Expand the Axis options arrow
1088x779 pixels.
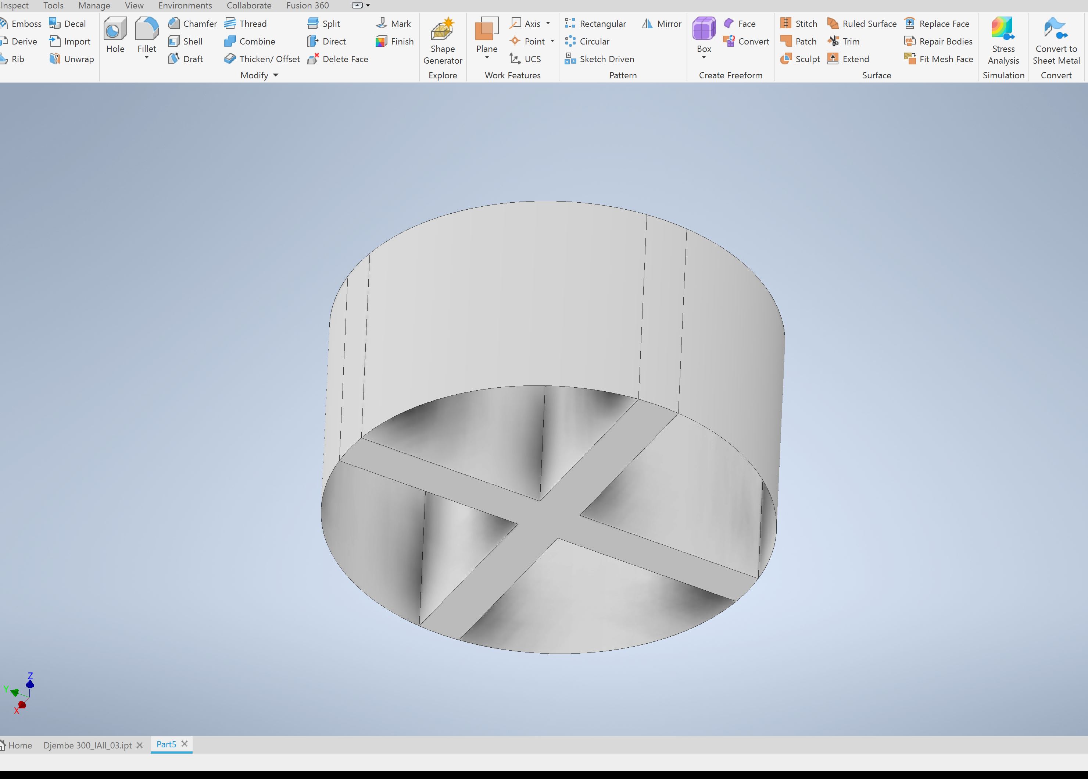pos(548,24)
